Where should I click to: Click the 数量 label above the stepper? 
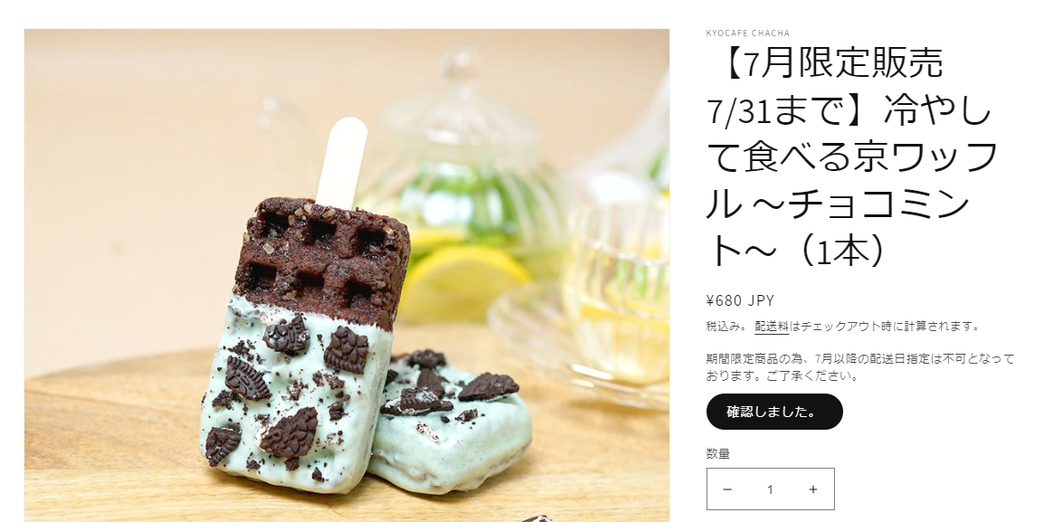click(x=718, y=453)
